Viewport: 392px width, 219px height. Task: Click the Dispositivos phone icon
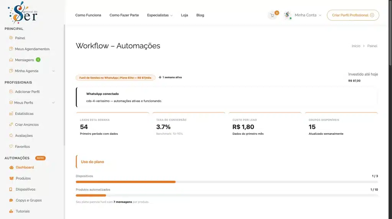coord(11,189)
